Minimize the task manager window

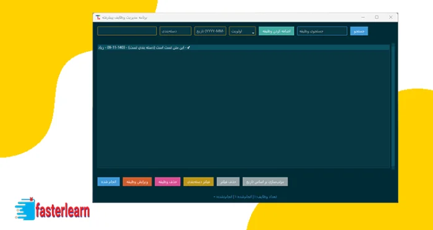point(363,17)
